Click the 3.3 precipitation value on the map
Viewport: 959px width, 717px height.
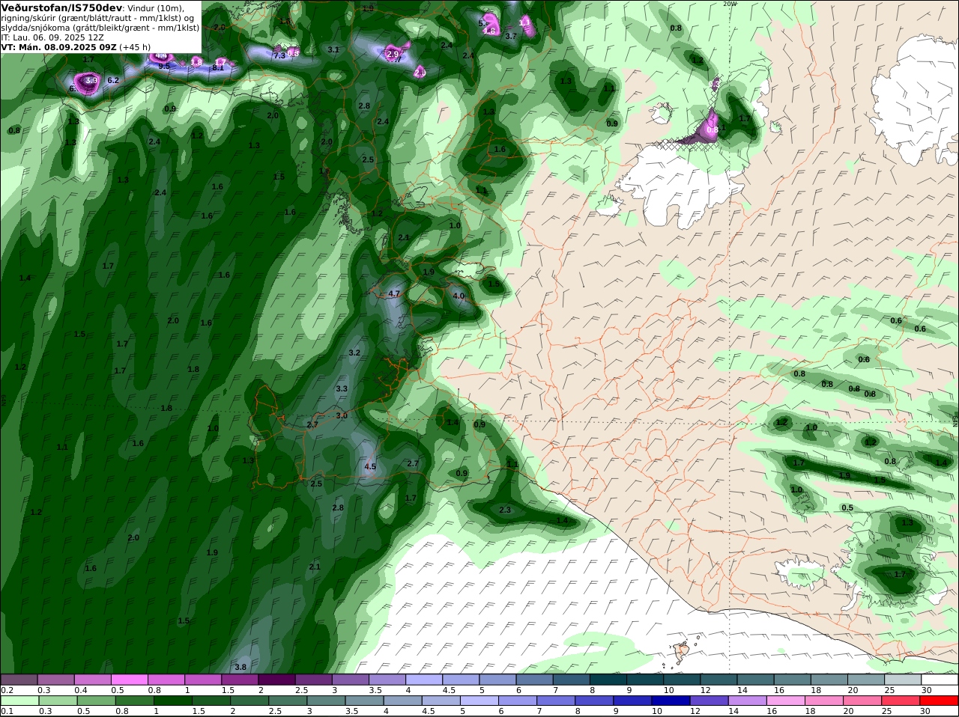tap(342, 389)
